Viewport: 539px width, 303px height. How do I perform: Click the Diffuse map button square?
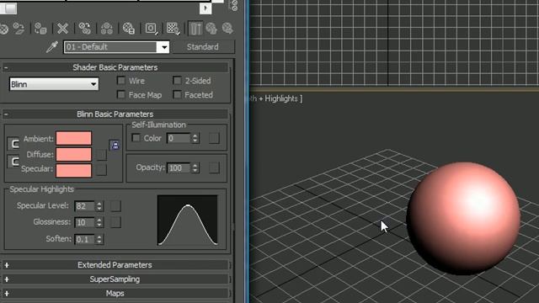pos(101,155)
